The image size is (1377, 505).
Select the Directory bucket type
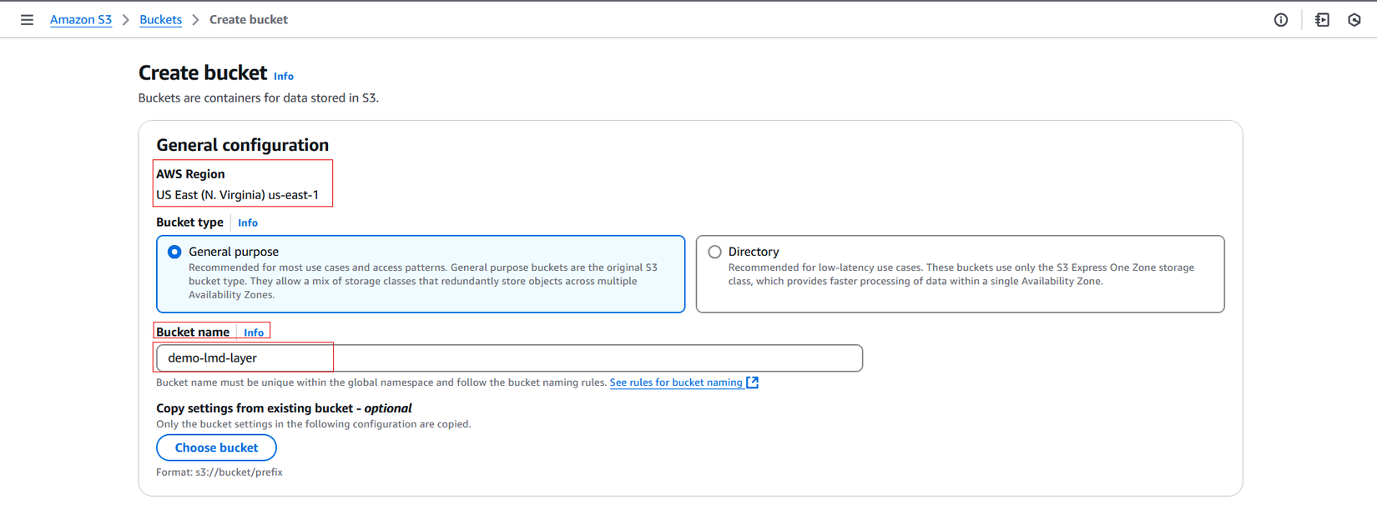pos(714,252)
